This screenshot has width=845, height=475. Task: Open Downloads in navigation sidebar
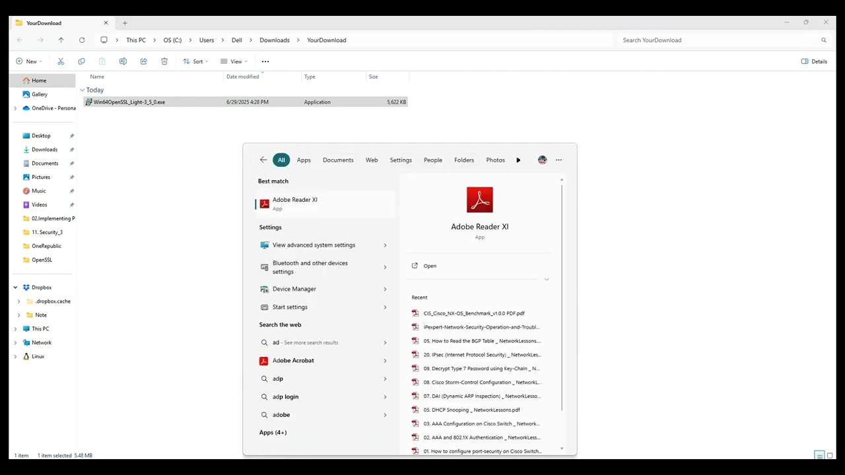(44, 150)
